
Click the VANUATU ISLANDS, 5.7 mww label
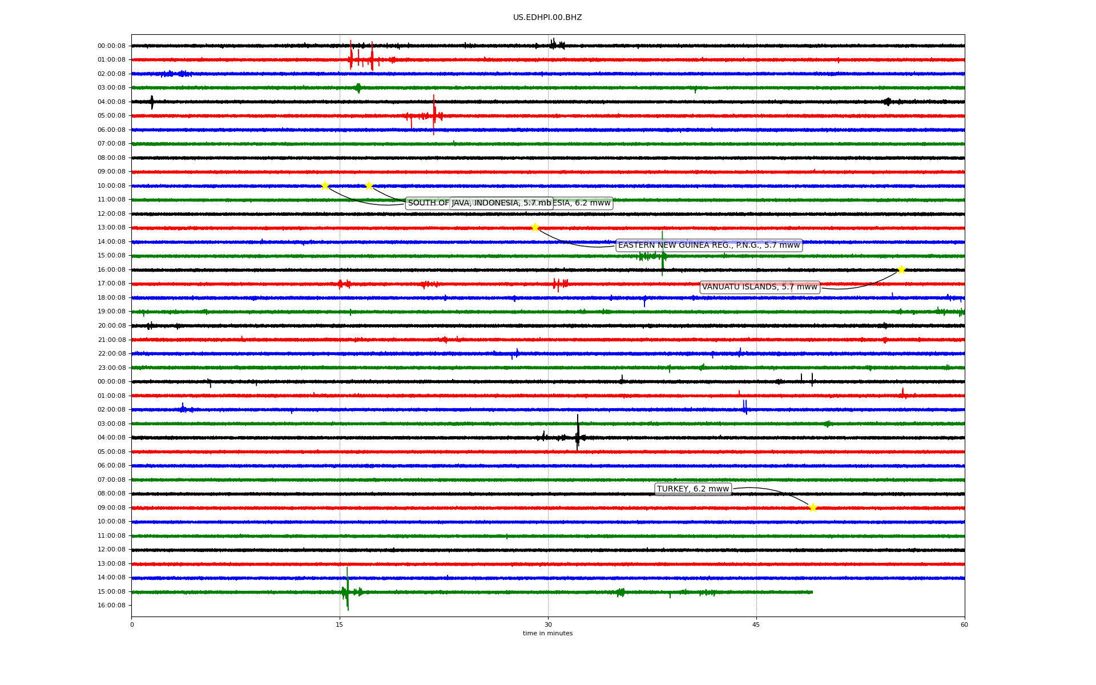tap(760, 287)
